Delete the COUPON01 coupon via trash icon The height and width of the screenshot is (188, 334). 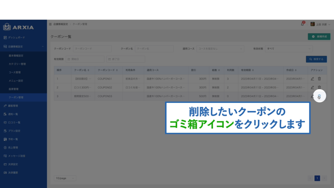(319, 79)
